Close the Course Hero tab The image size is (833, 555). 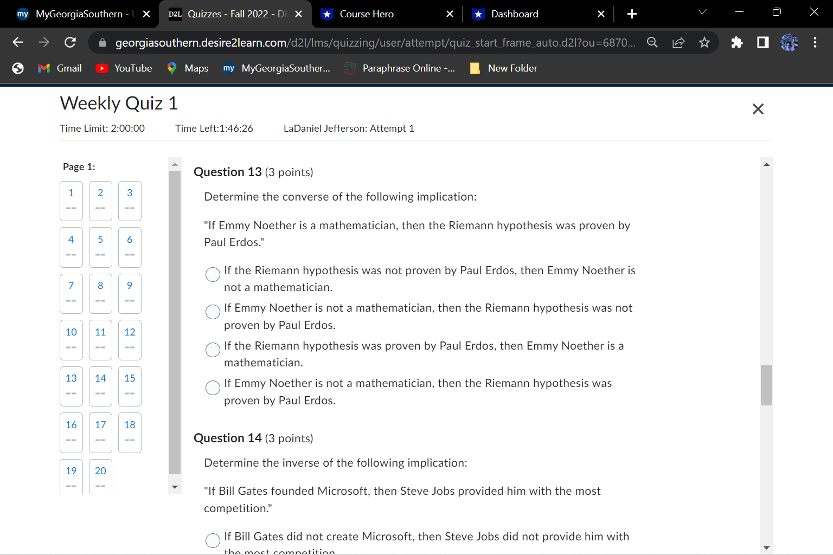(x=450, y=14)
